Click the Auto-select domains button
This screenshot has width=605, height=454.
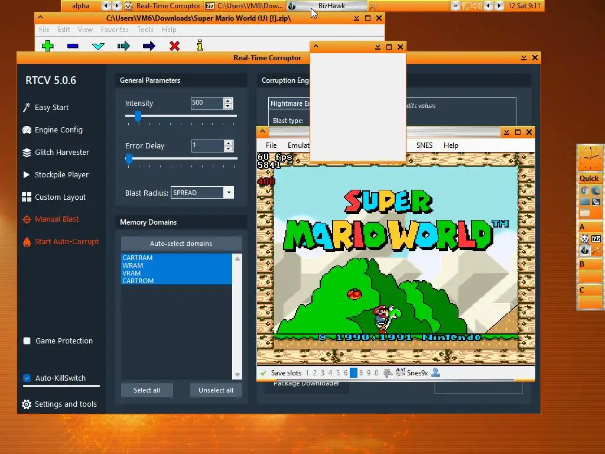[181, 244]
